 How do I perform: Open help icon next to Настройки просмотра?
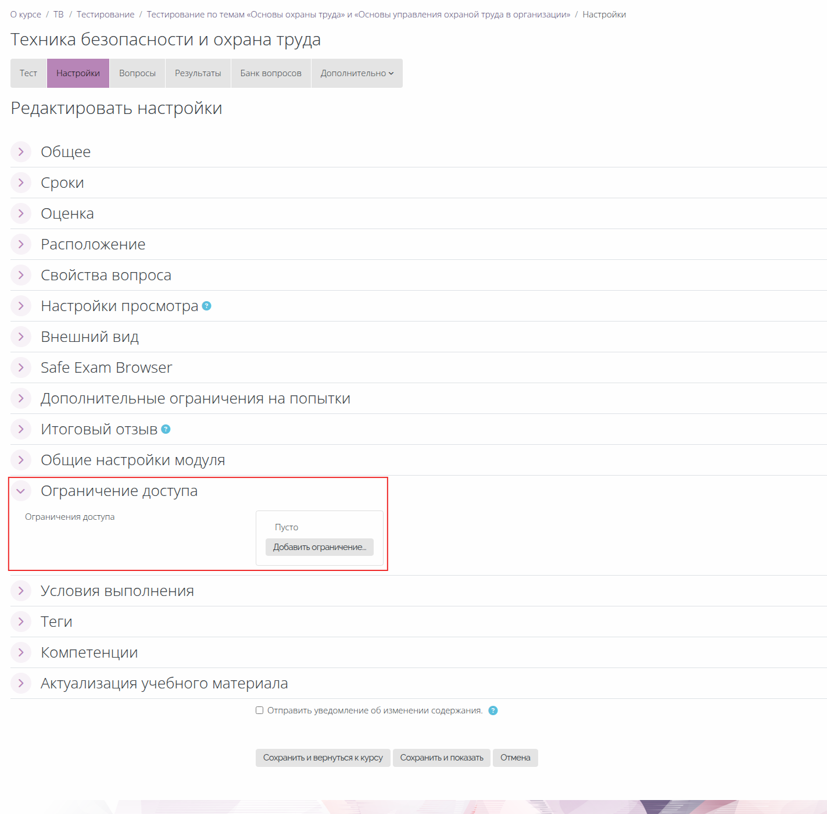[x=206, y=306]
